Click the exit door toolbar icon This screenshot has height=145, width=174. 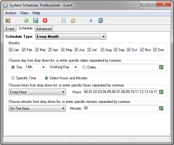[8, 20]
